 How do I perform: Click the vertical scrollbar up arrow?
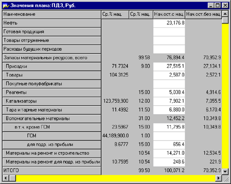tap(225, 14)
